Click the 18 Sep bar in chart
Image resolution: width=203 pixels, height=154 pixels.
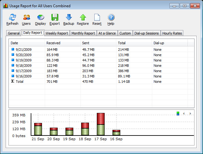coord(85,129)
